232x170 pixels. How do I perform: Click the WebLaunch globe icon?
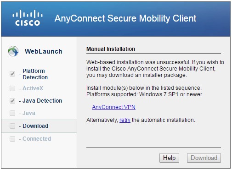click(13, 51)
